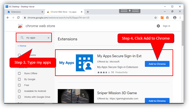
Task: Go back using the browser back arrow
Action: click(8, 18)
